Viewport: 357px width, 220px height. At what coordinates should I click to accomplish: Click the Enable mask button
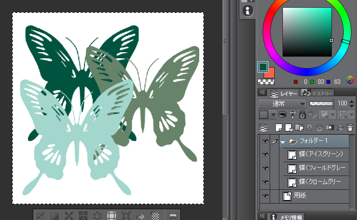[324, 115]
